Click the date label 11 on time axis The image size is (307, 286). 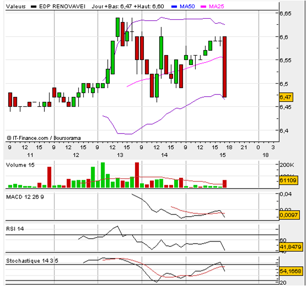30,155
